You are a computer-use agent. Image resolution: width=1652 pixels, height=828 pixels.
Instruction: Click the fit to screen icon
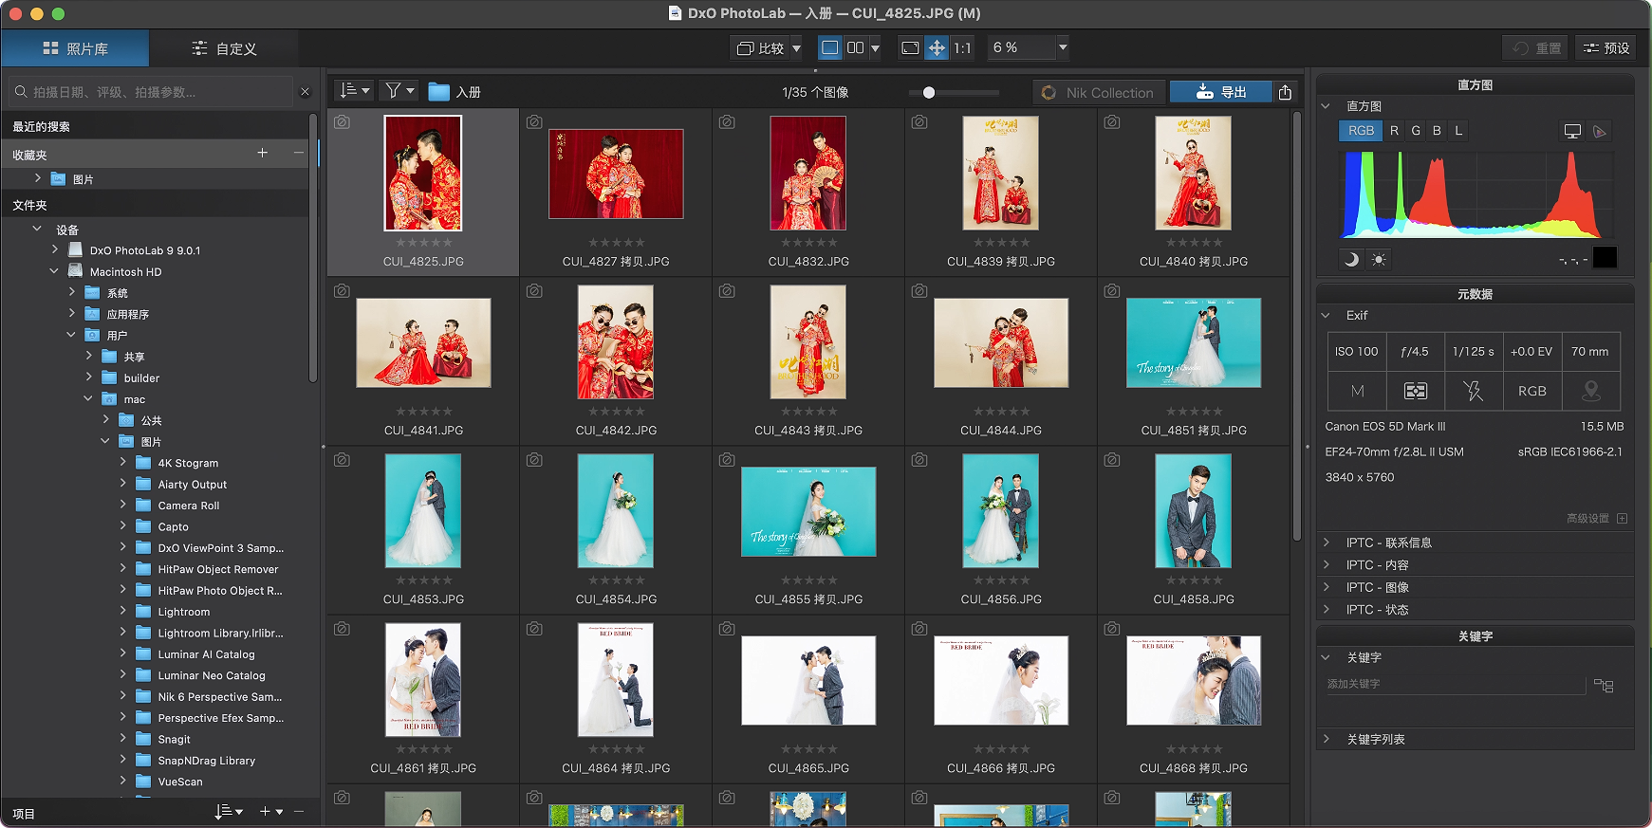[910, 47]
